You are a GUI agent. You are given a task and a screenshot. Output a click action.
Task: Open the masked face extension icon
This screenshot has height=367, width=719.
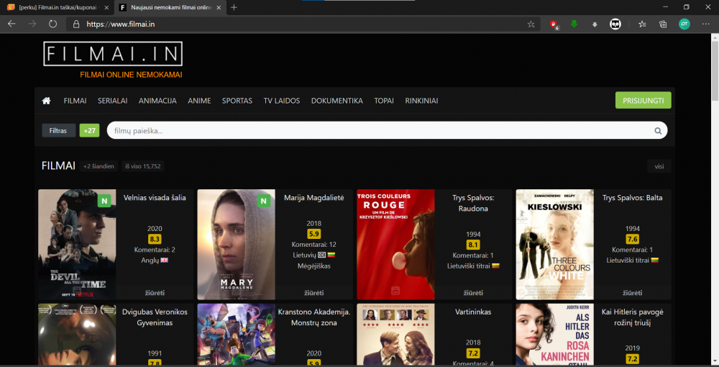[x=615, y=24]
